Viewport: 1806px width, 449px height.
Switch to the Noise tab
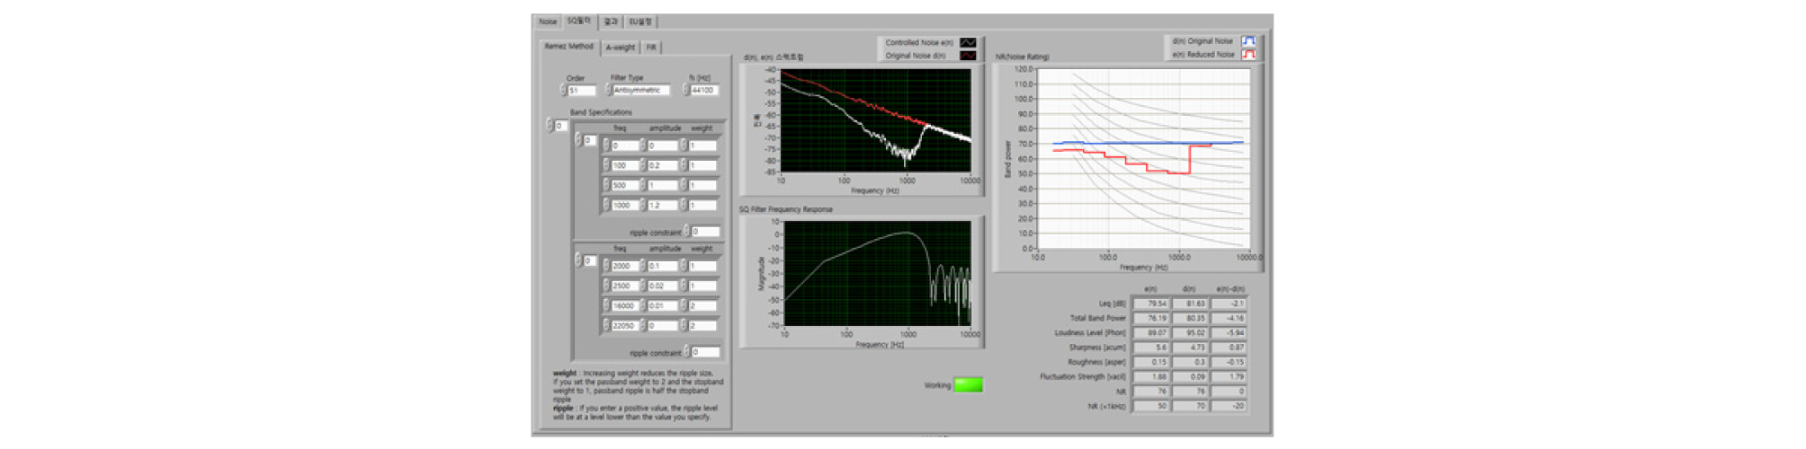(x=547, y=22)
